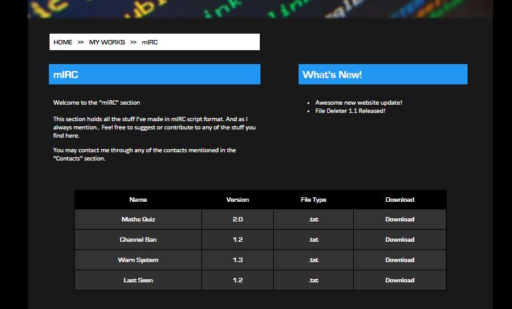The height and width of the screenshot is (309, 512).
Task: Click the mIRC section heading
Action: (154, 74)
